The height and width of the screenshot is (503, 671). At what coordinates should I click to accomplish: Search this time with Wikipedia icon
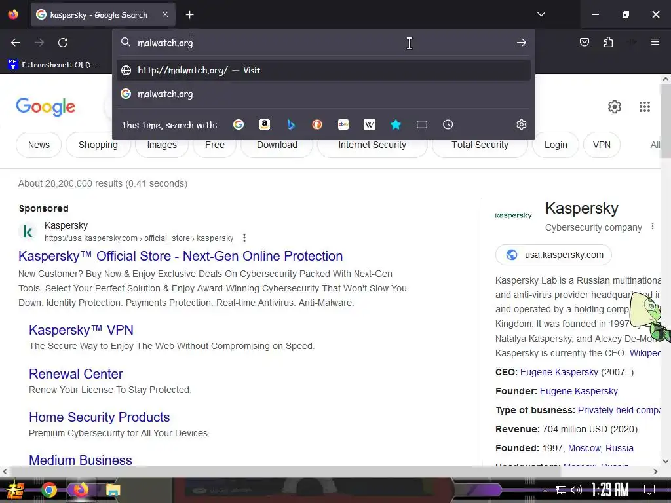pyautogui.click(x=370, y=124)
